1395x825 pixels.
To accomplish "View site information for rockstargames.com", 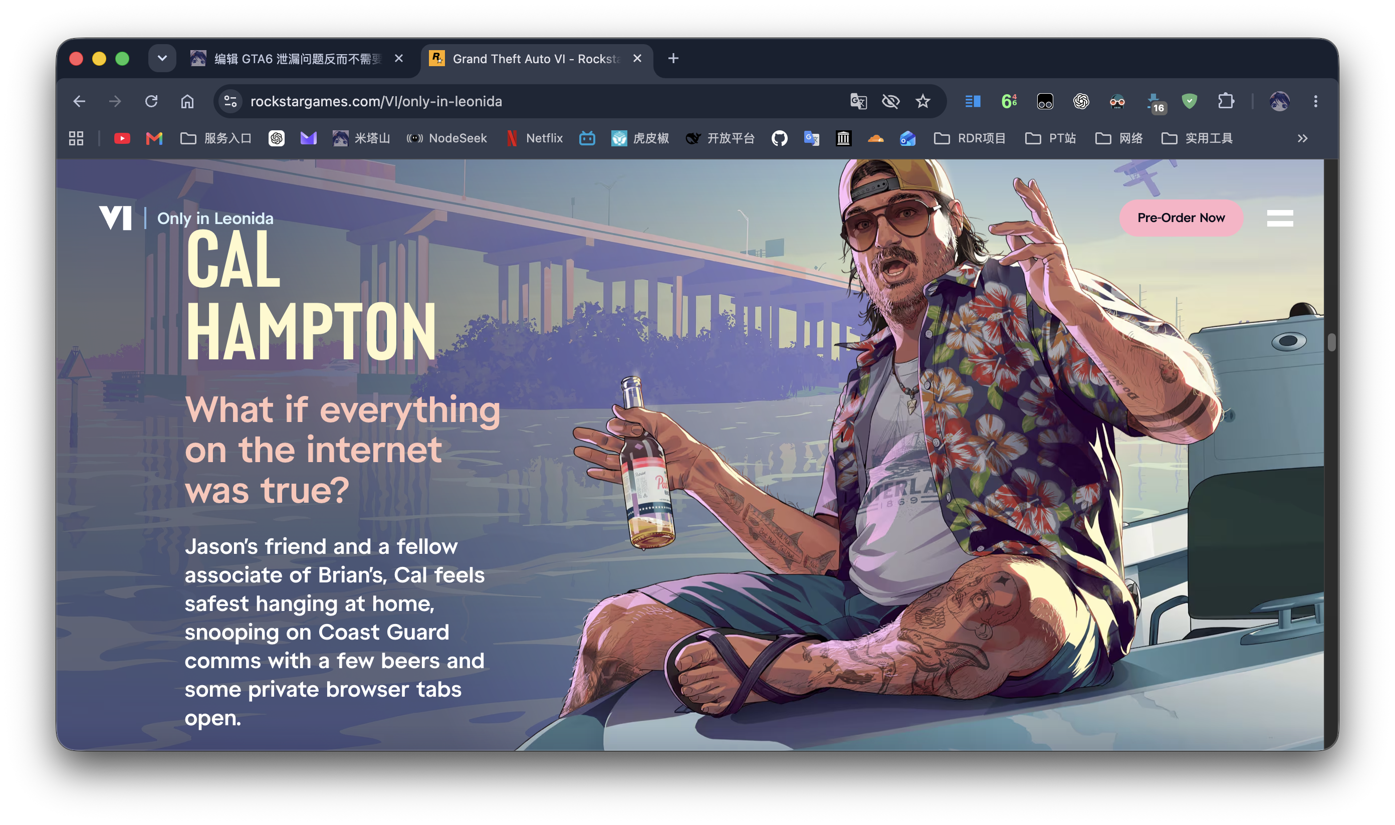I will [x=230, y=101].
